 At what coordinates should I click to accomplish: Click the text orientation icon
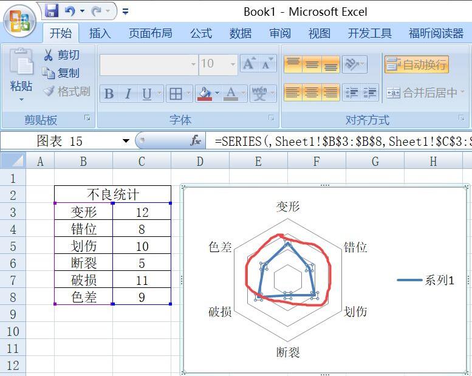tap(351, 64)
